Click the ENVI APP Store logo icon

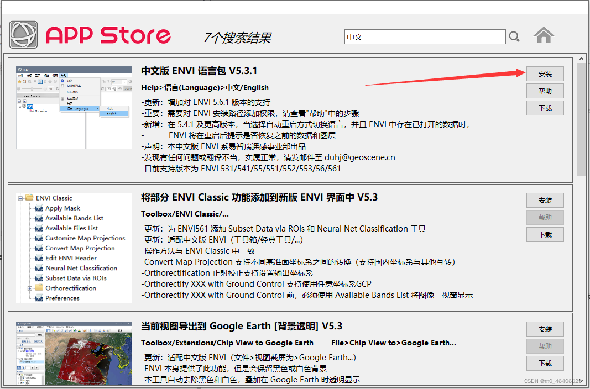pos(23,35)
